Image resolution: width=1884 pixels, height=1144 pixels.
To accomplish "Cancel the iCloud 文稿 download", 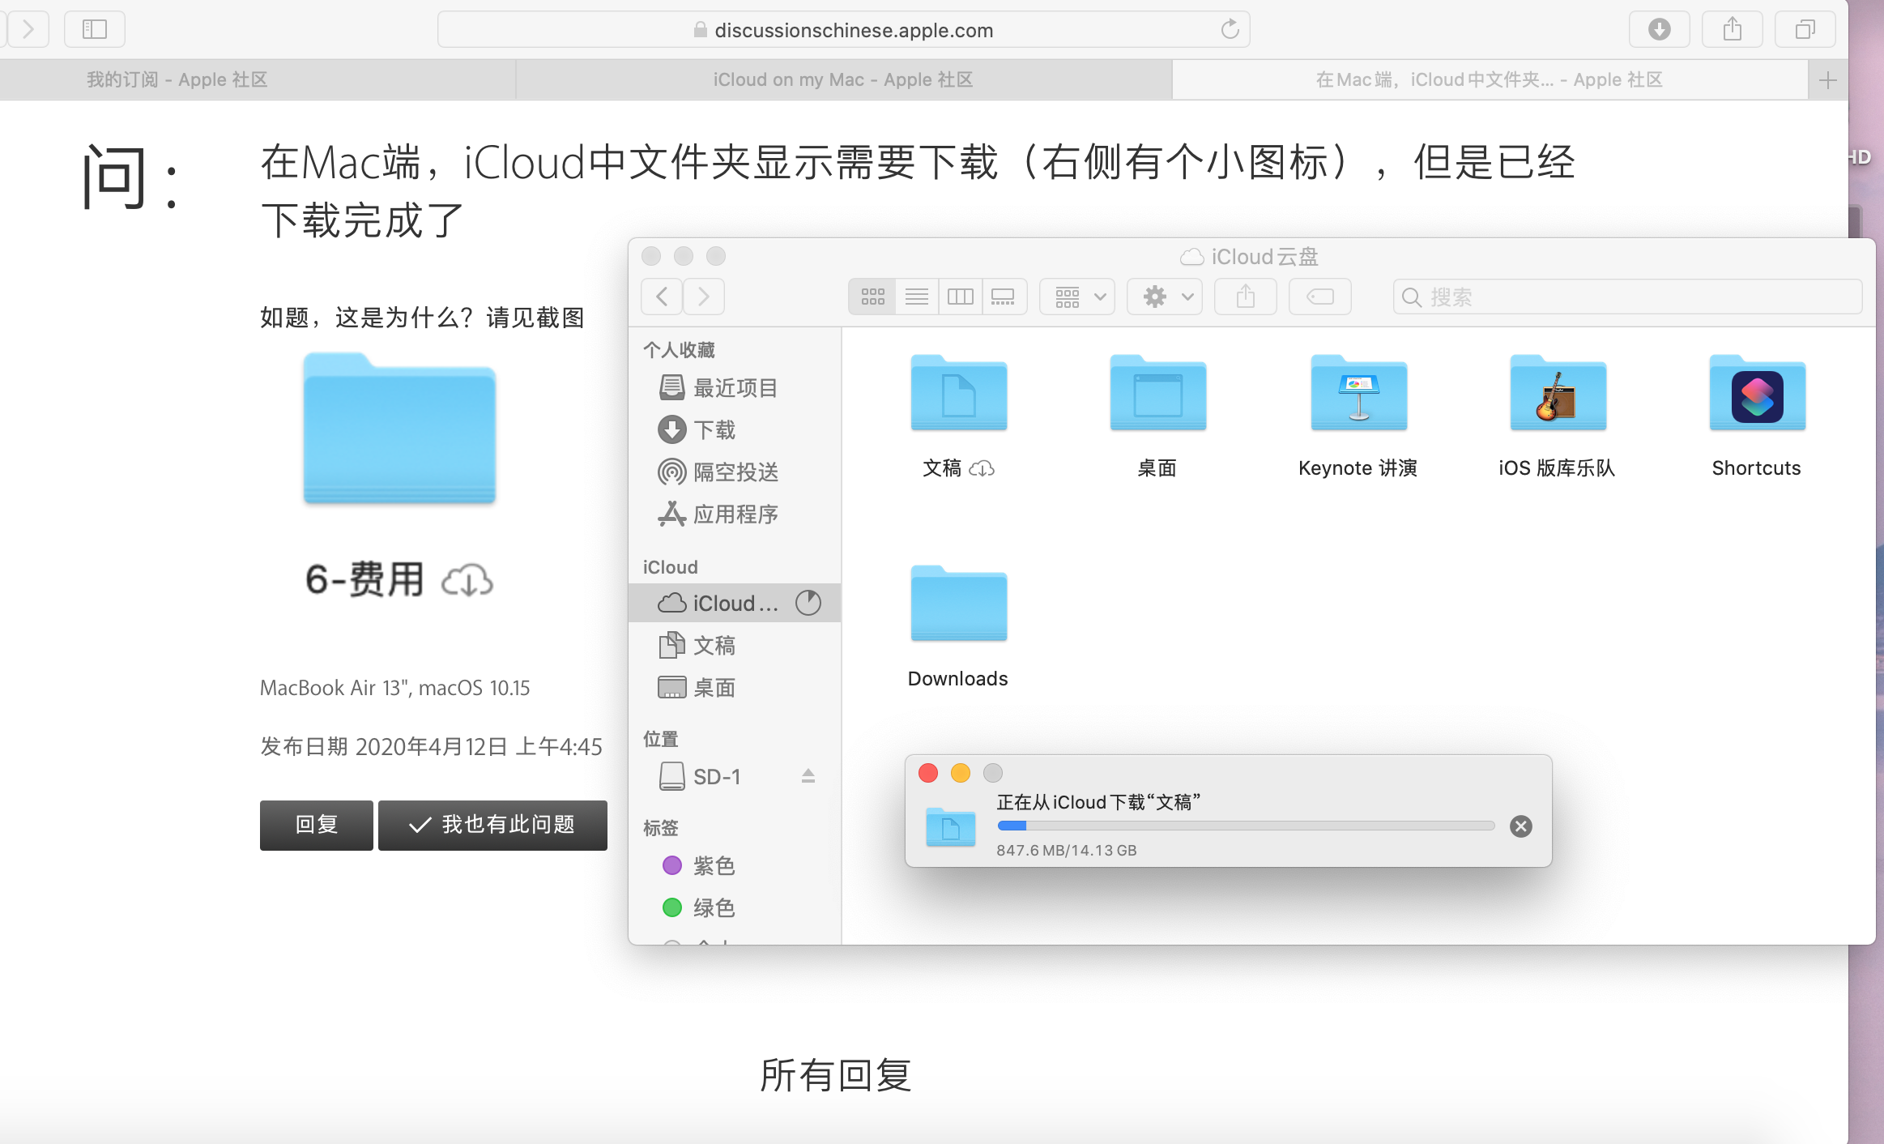I will (1520, 826).
